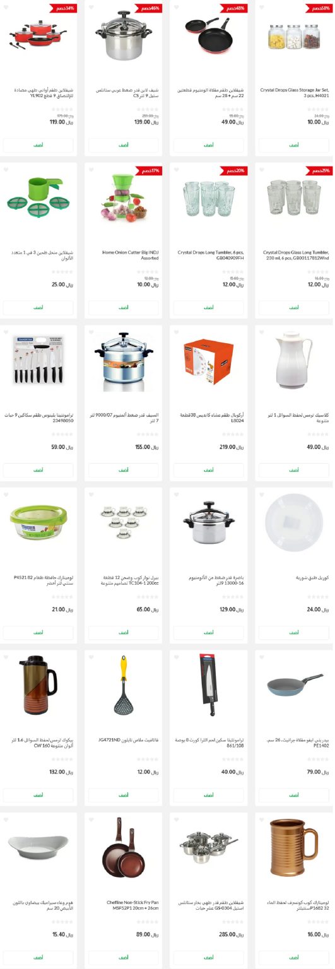Viewport: 335px width, 969px height.
Task: Add the 139.00 stainless pressure cooker to cart
Action: point(124,145)
